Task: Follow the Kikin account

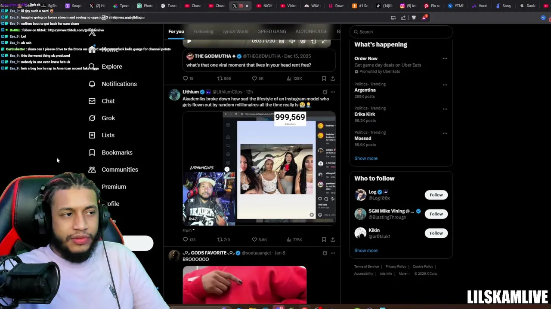Action: pos(436,233)
